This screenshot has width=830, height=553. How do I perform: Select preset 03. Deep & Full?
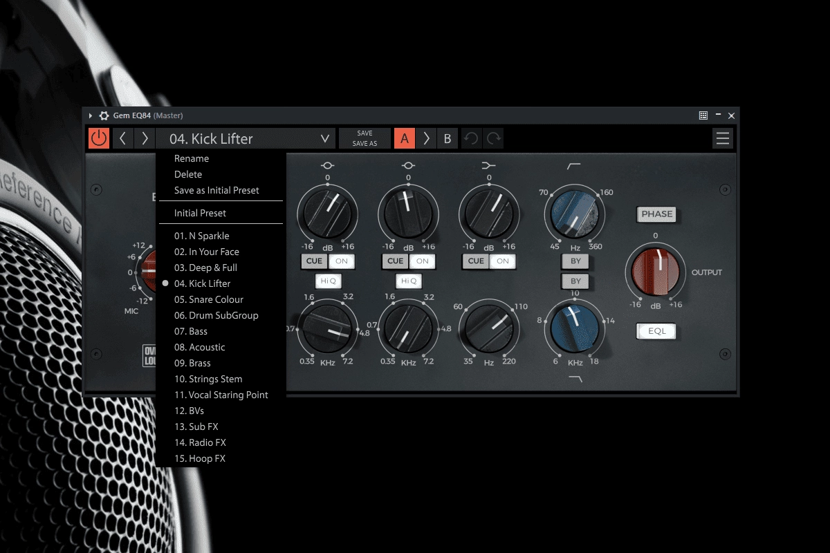(205, 268)
